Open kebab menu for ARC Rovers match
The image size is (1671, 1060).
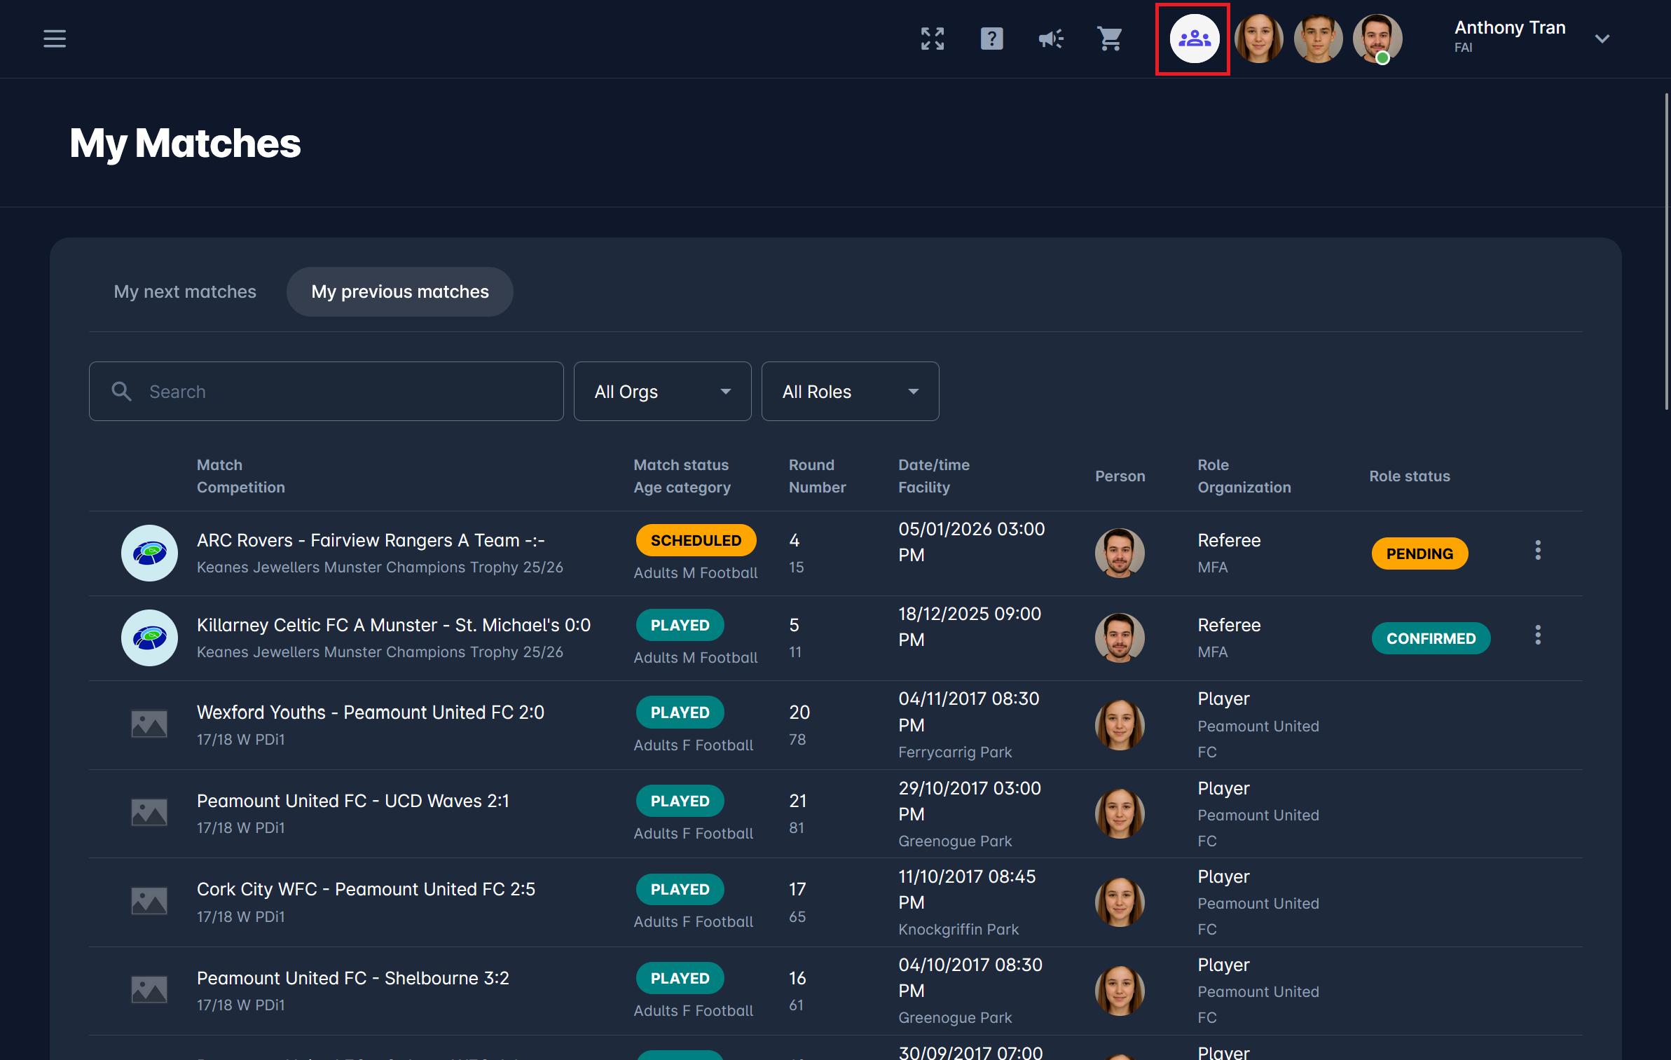[x=1538, y=551]
